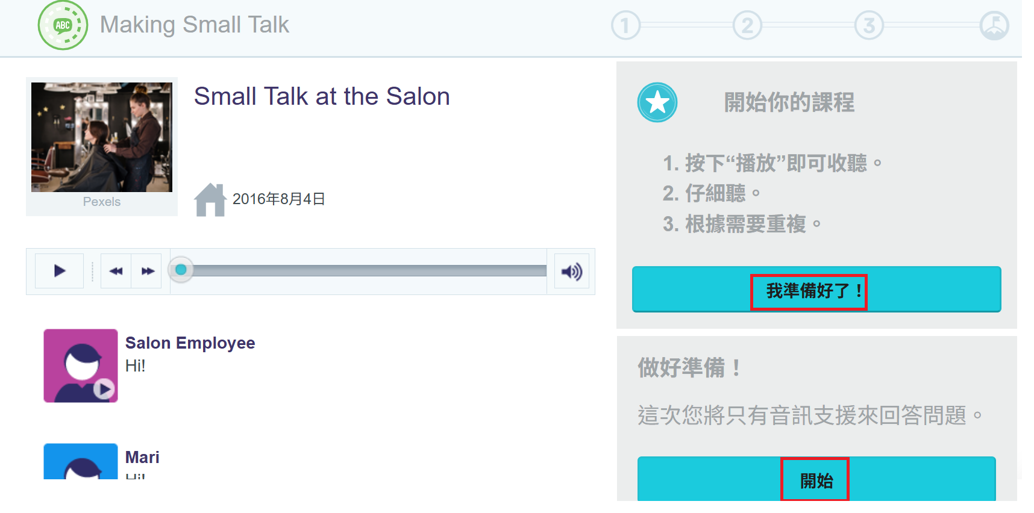Select step 3 in progress bar

click(x=869, y=25)
